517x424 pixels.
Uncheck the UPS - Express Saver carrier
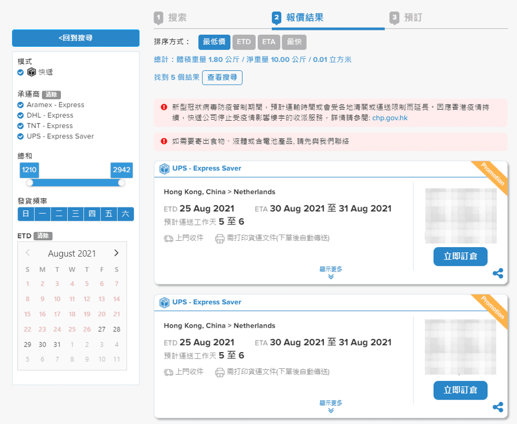pos(20,136)
